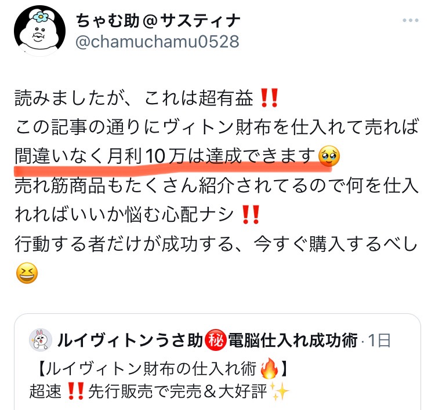The image size is (435, 410).
Task: Tap the @chamuchamu0528 handle
Action: pyautogui.click(x=157, y=42)
